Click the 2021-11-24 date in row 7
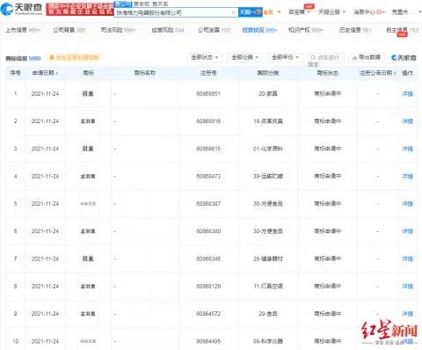 click(x=45, y=259)
